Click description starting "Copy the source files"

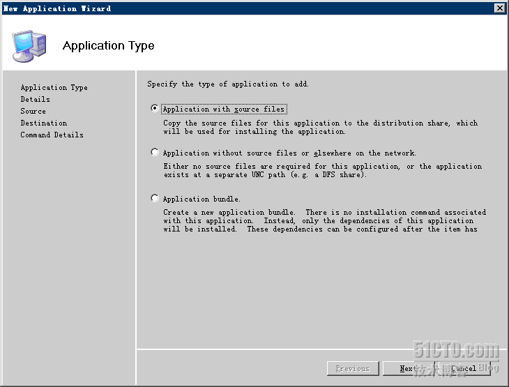point(321,128)
